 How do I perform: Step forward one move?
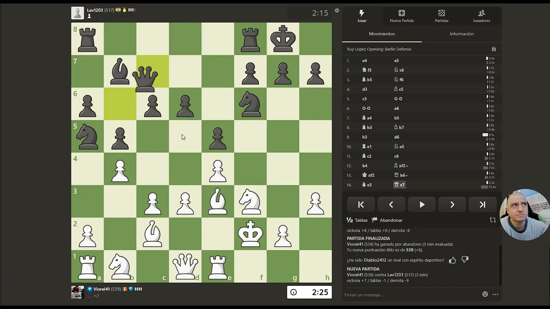(x=452, y=205)
